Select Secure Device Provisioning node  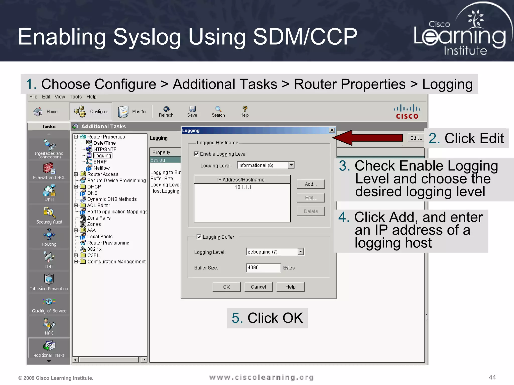(x=116, y=180)
